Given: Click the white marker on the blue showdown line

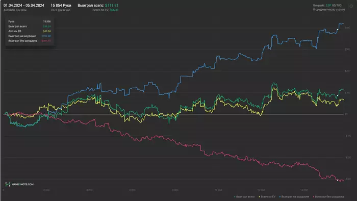Looking at the screenshot, I should pos(338,30).
